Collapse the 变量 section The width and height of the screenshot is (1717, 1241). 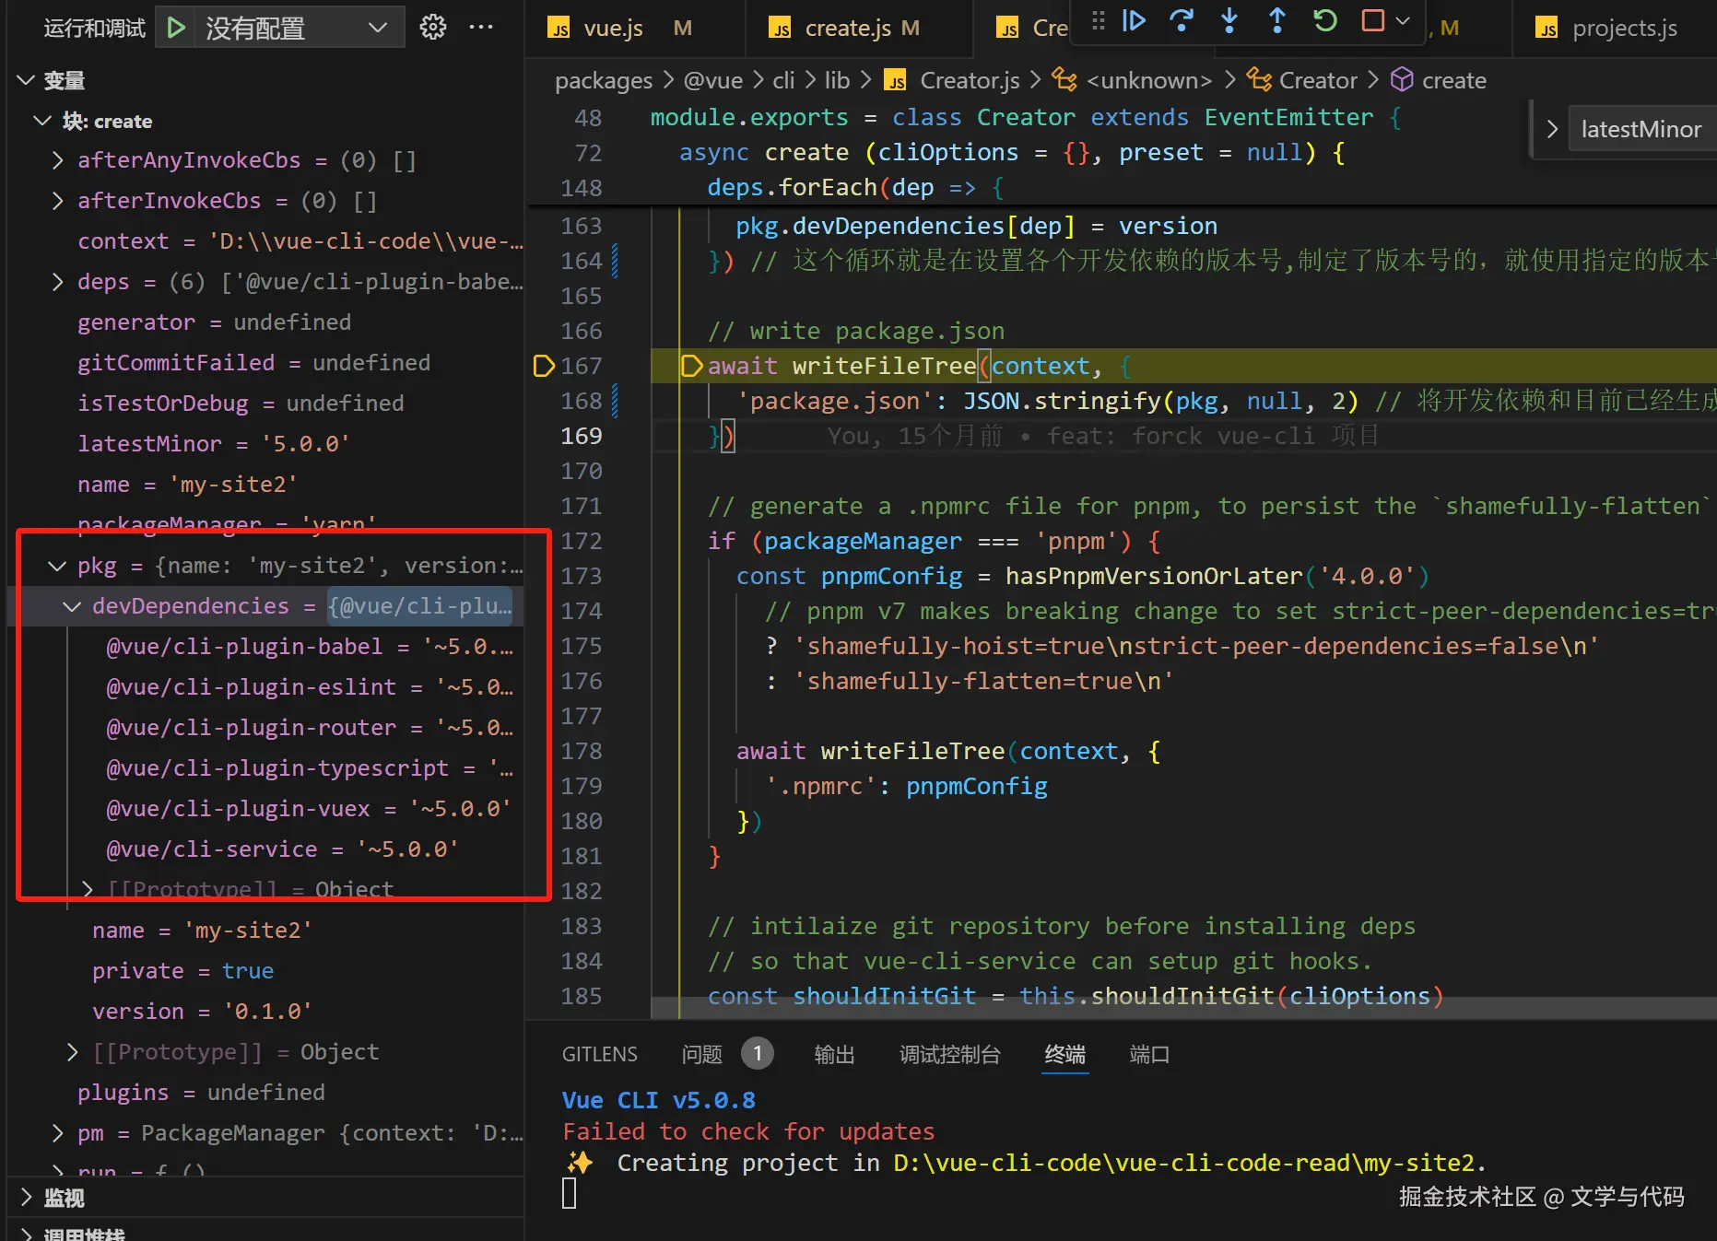point(27,80)
